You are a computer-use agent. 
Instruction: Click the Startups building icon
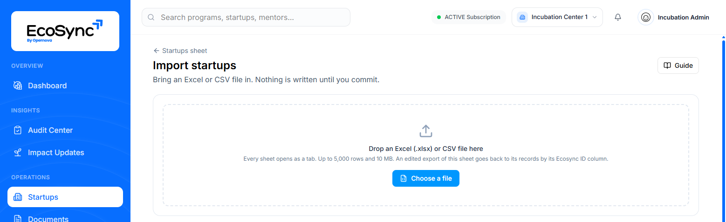pyautogui.click(x=18, y=197)
